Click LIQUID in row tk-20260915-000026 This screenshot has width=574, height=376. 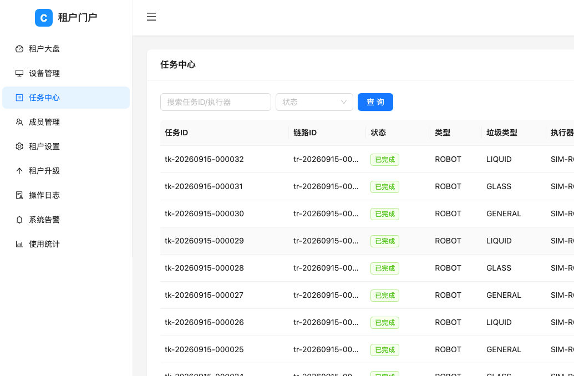click(499, 322)
